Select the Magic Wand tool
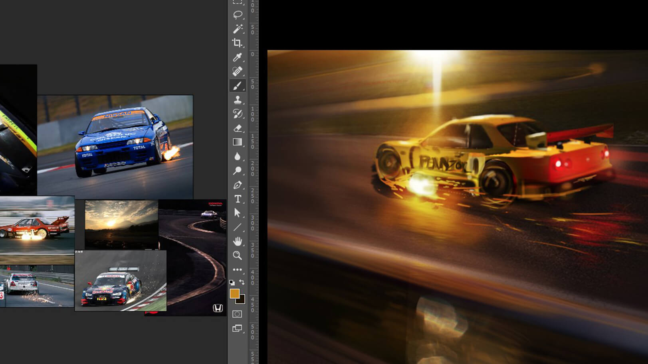The width and height of the screenshot is (648, 364). 238,29
